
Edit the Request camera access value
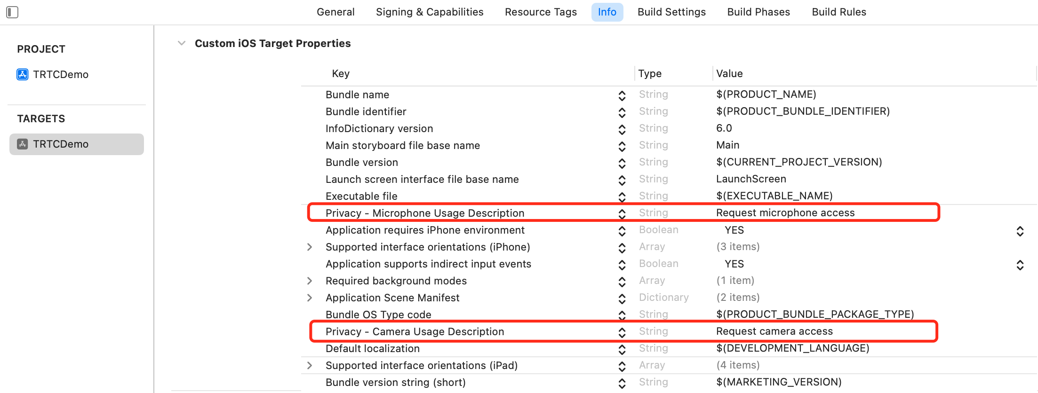(774, 331)
